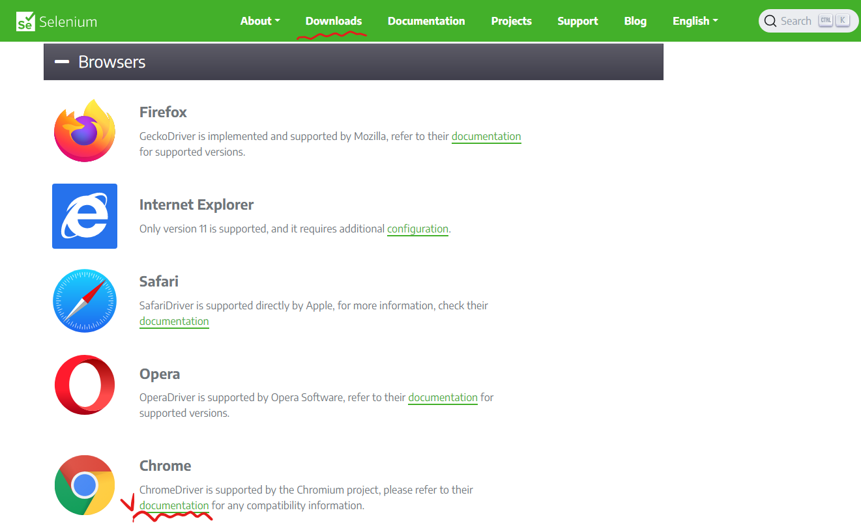This screenshot has height=532, width=861.
Task: Click the Browsers section title
Action: [112, 62]
